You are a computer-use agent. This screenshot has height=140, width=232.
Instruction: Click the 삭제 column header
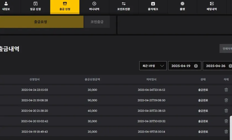click(226, 79)
